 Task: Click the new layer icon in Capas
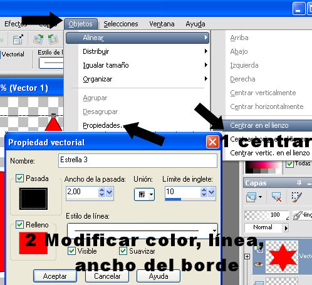point(251,197)
